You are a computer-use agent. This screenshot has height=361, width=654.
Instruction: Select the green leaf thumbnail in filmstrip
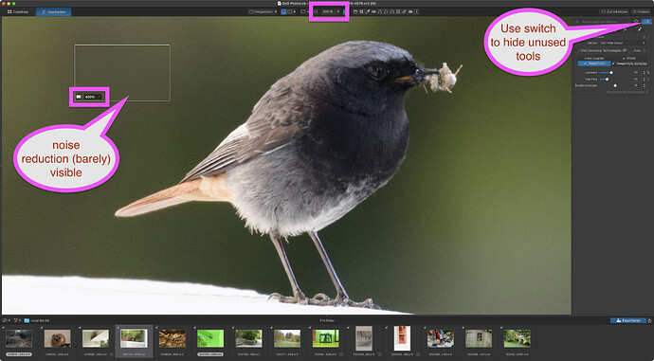click(x=210, y=338)
